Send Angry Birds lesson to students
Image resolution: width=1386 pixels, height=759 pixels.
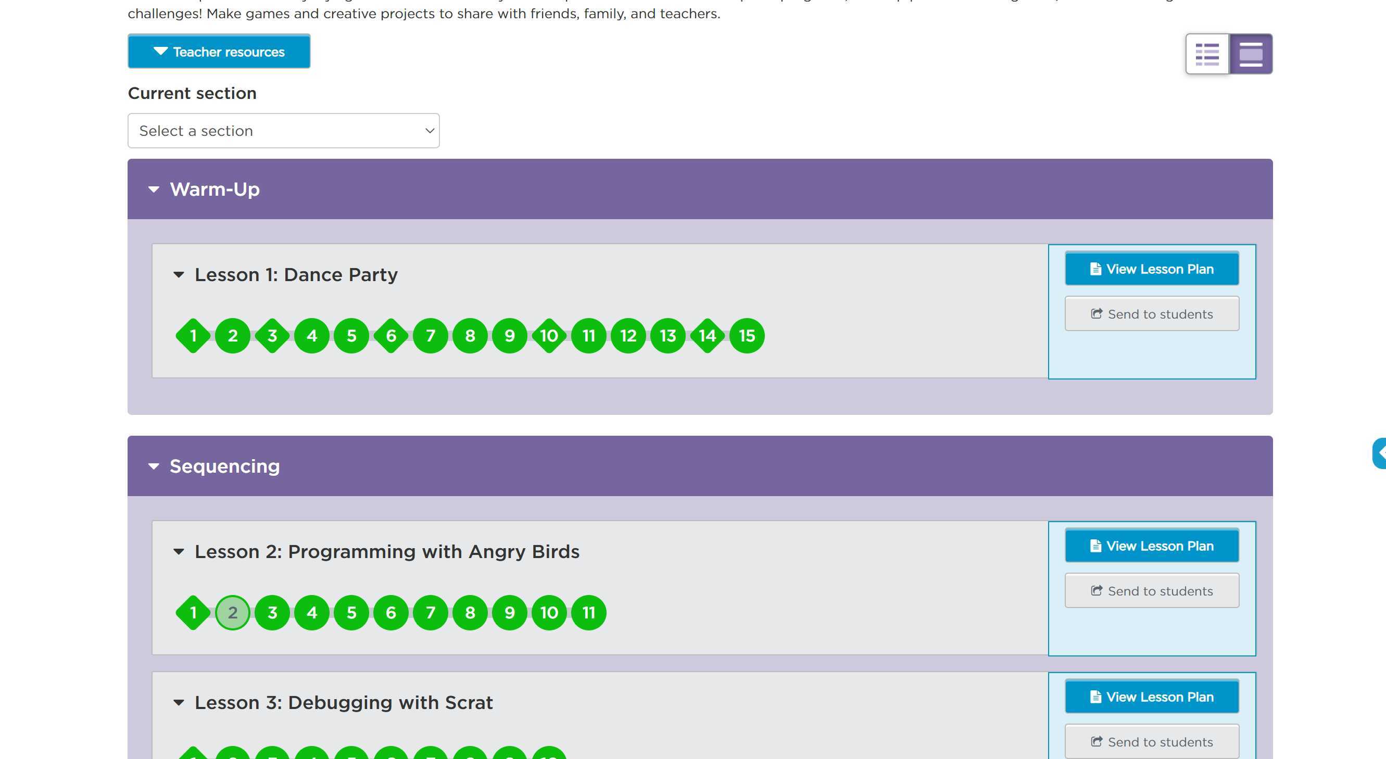[1151, 591]
